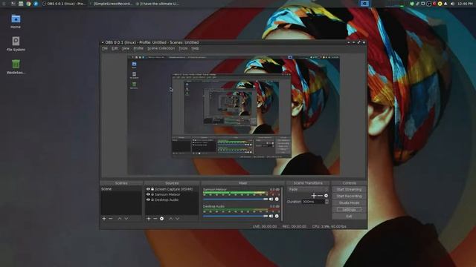The width and height of the screenshot is (476, 267).
Task: Select Screen Capture (XSHM) source row
Action: [172, 189]
